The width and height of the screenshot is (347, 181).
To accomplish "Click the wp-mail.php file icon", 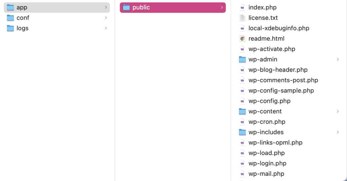I will 242,174.
